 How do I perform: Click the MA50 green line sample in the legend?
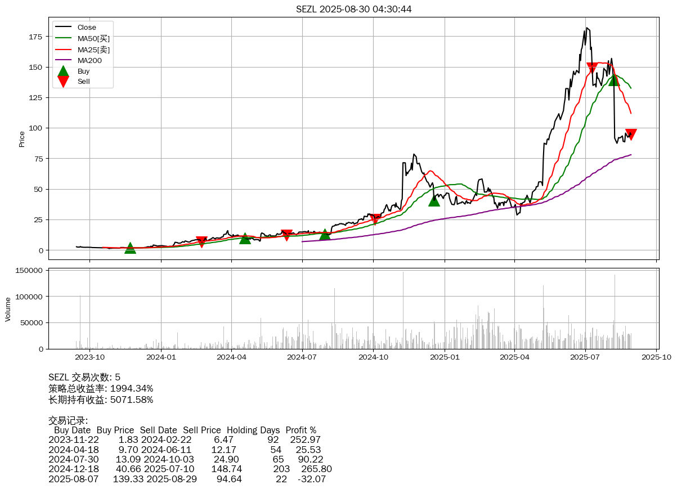point(64,38)
